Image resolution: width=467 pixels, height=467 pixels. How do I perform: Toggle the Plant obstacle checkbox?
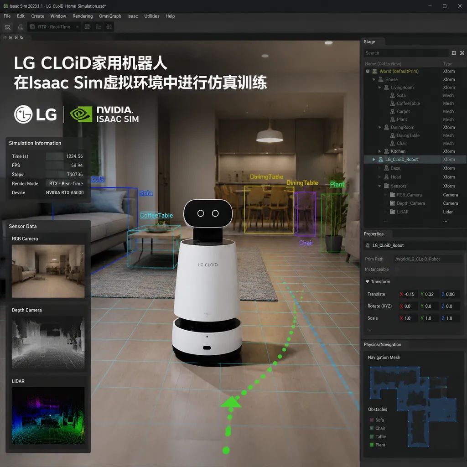click(x=371, y=445)
